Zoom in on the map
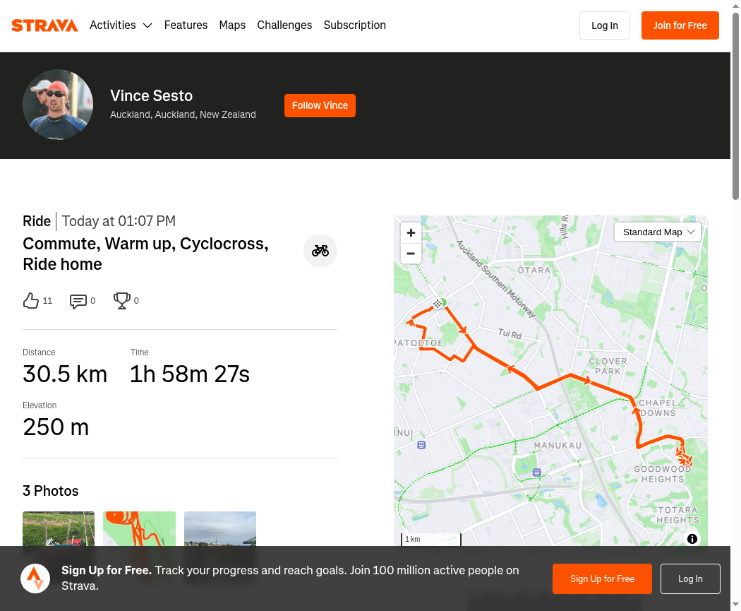The height and width of the screenshot is (611, 741). coord(411,233)
